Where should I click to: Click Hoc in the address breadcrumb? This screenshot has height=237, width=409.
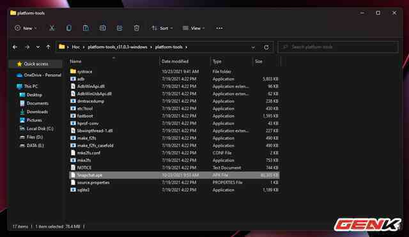coord(75,47)
